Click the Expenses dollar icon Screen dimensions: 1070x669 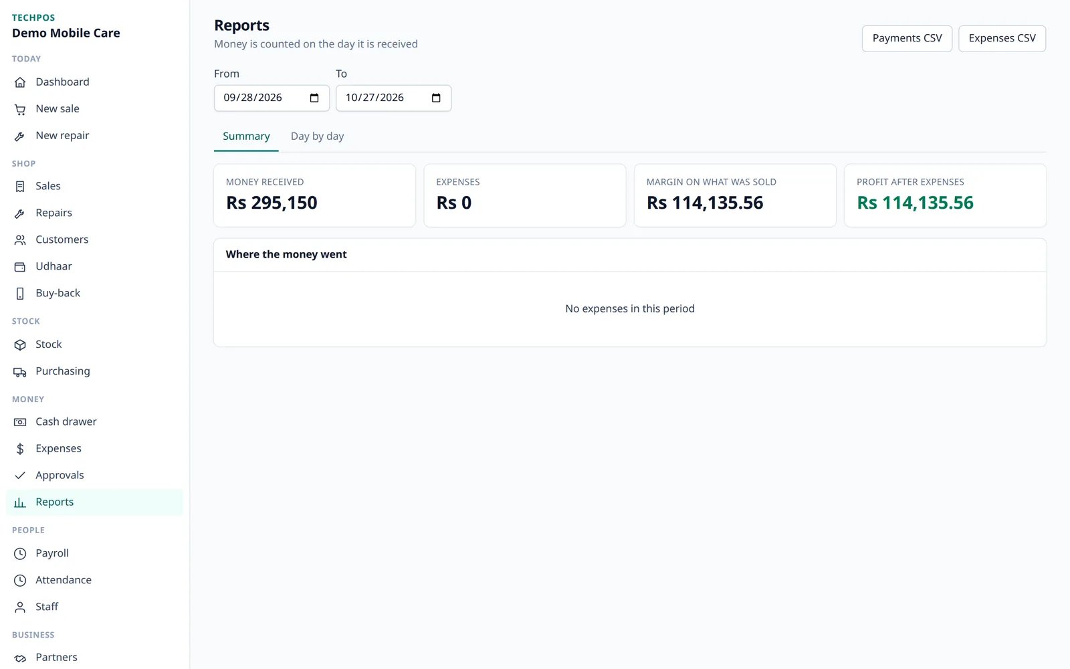coord(20,449)
